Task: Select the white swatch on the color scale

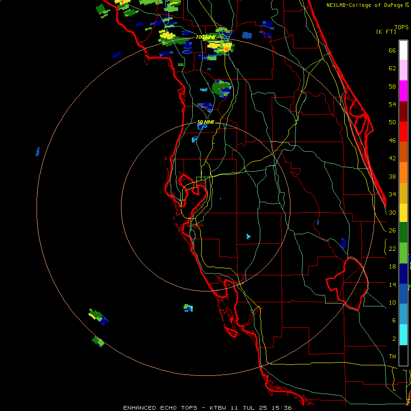Action: tap(403, 50)
